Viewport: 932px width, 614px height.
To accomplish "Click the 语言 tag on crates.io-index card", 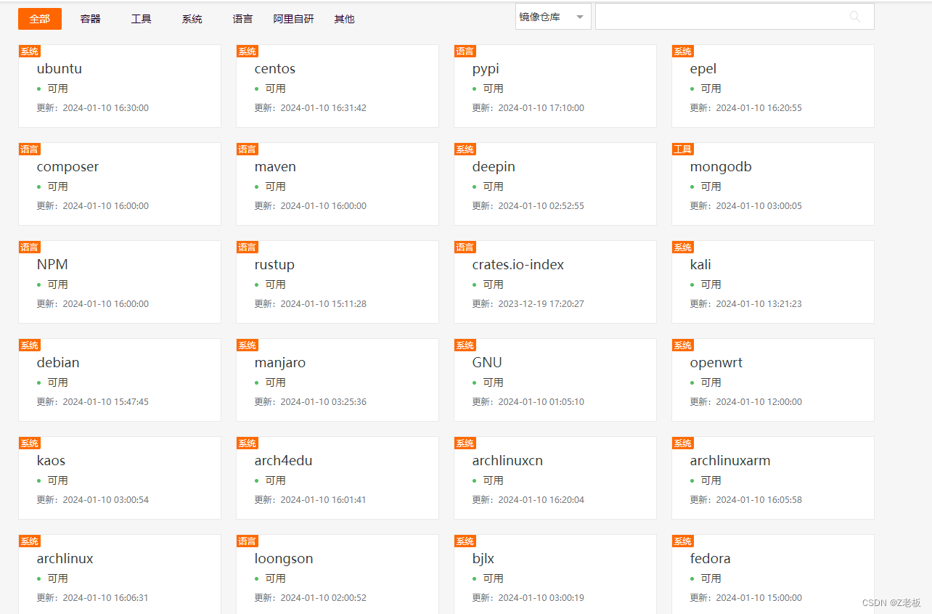I will 465,247.
